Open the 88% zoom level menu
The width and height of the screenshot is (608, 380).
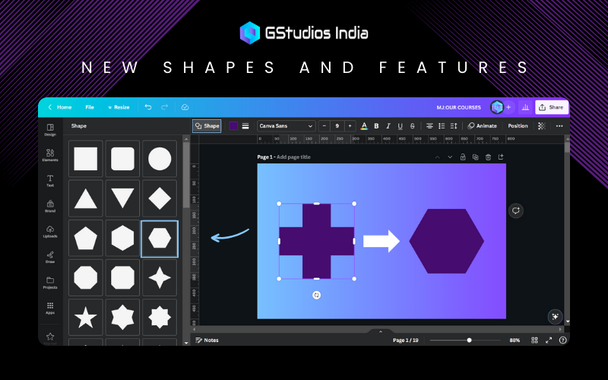point(515,340)
